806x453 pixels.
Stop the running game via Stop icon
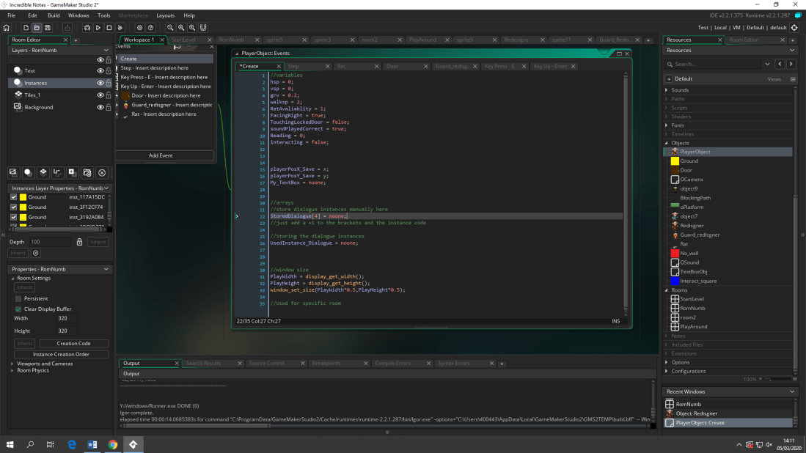tap(109, 27)
